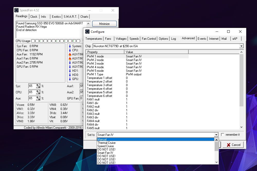Click the Aux speed percentage input field
Viewport: 257px width, 171px height.
tap(32, 98)
